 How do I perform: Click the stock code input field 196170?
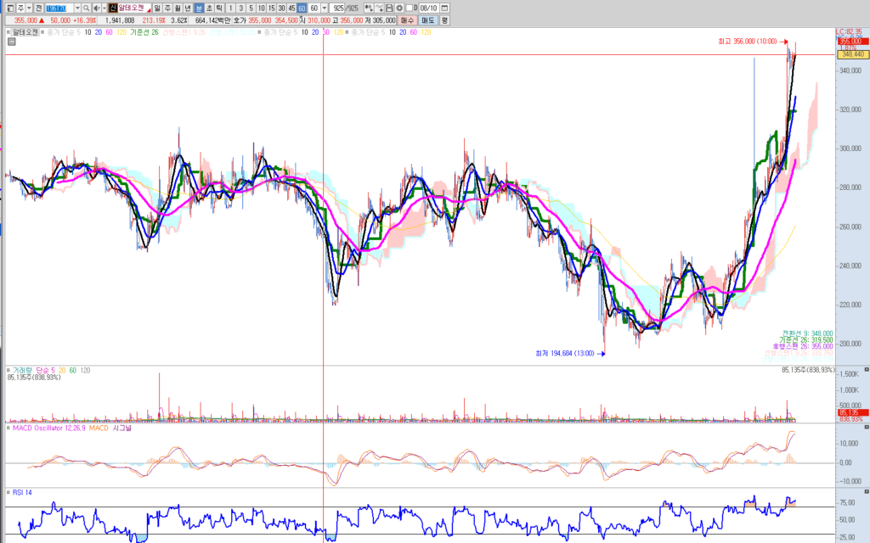59,8
